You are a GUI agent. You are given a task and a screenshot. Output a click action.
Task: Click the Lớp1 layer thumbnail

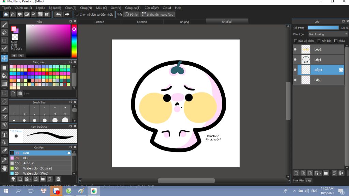(x=306, y=60)
